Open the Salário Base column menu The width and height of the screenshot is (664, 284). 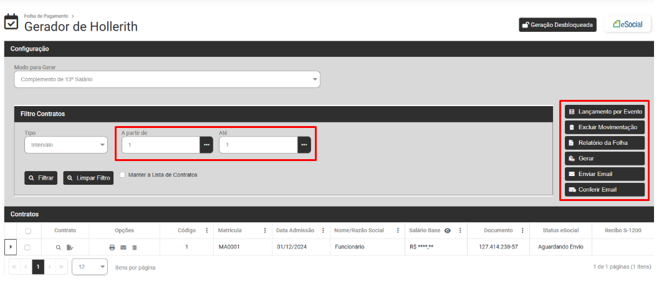coord(460,230)
